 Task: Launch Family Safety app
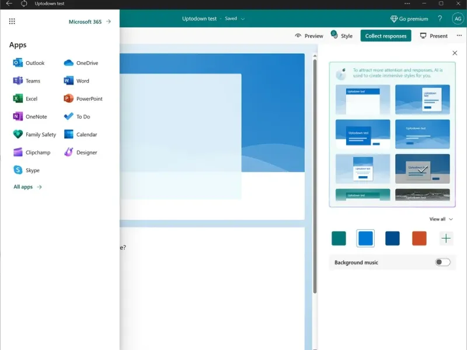click(x=34, y=134)
